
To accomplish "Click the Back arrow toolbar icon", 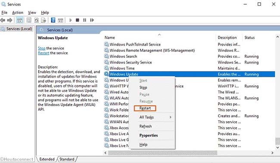I will pos(3,20).
